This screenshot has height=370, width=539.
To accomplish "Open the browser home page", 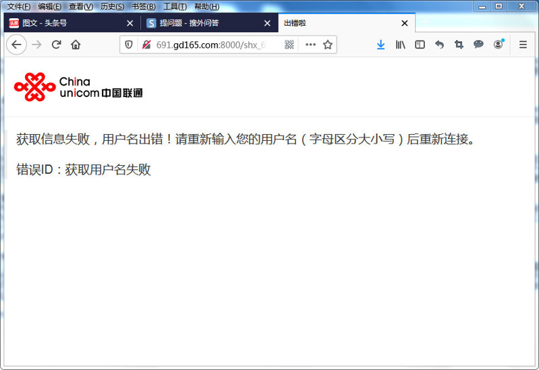I will tap(76, 44).
